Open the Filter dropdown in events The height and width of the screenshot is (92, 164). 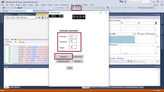pos(131,62)
